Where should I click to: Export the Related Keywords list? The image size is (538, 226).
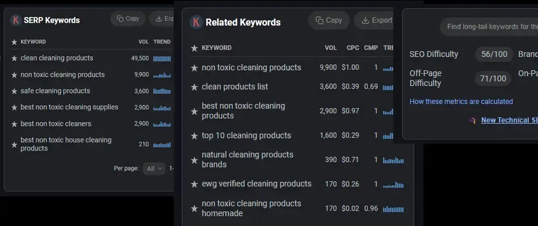[x=374, y=20]
